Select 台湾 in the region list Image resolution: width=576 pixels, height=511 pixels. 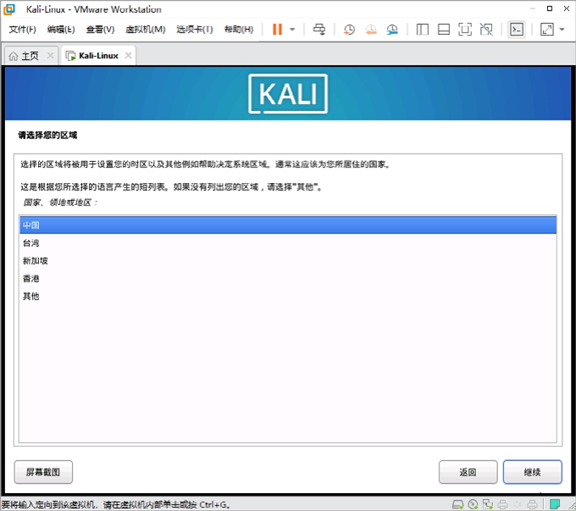(x=288, y=243)
